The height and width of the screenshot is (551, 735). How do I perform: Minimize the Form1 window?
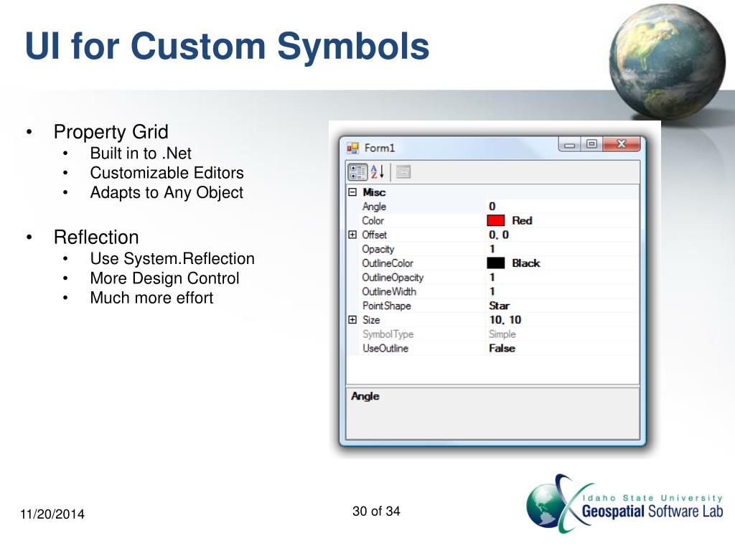click(569, 144)
